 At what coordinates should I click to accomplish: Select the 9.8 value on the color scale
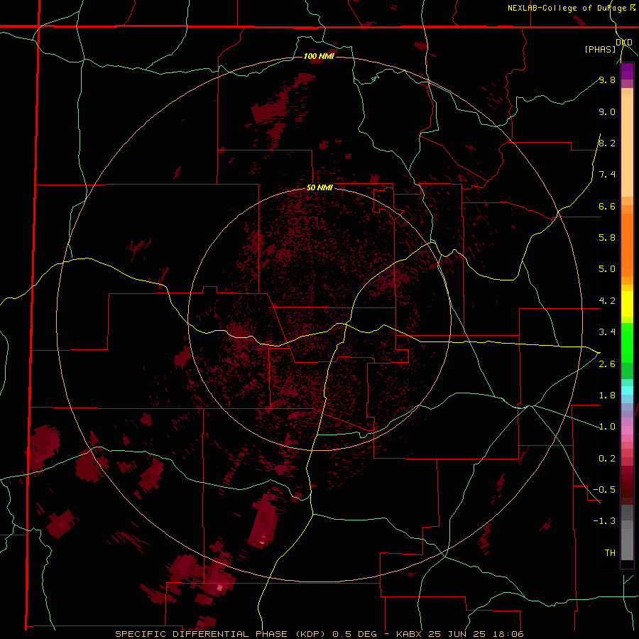[x=607, y=80]
